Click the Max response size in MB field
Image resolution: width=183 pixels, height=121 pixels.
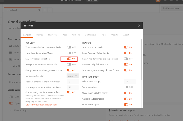tap(73, 87)
